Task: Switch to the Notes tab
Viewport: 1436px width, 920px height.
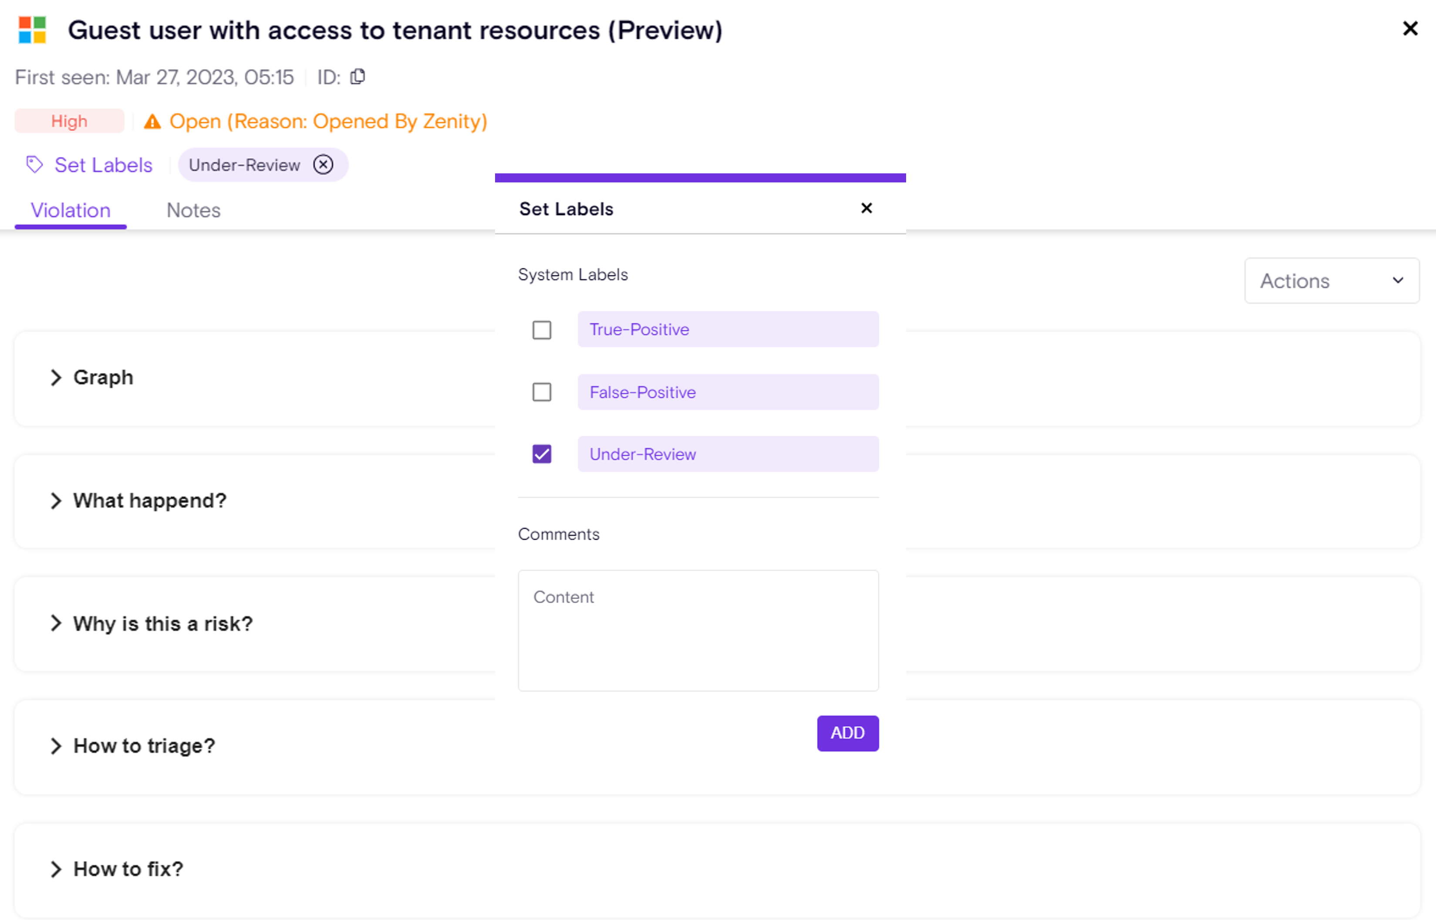Action: (193, 210)
